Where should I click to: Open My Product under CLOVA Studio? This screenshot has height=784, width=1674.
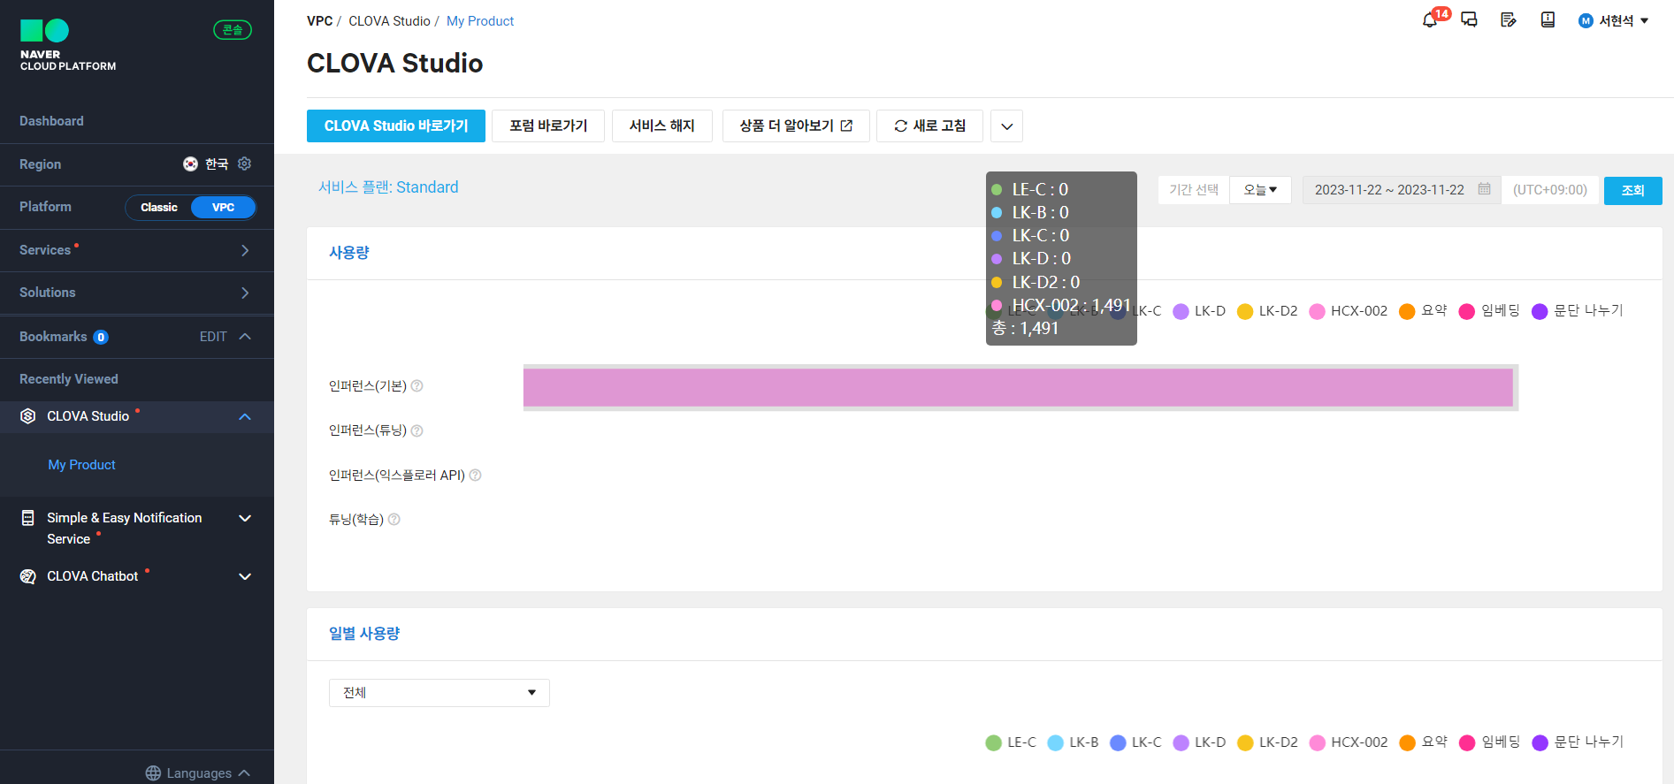(82, 465)
